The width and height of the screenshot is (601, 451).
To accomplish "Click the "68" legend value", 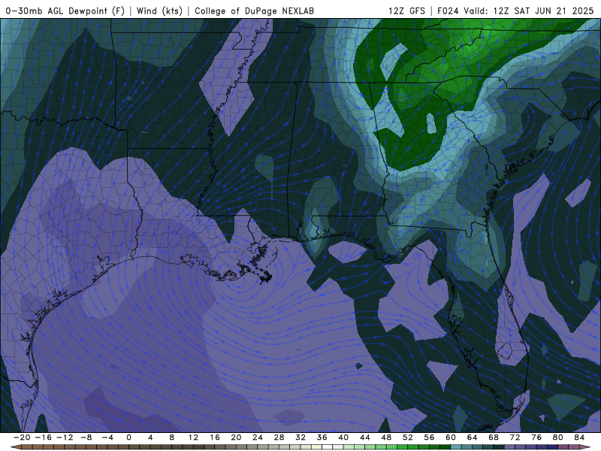I will [x=494, y=437].
